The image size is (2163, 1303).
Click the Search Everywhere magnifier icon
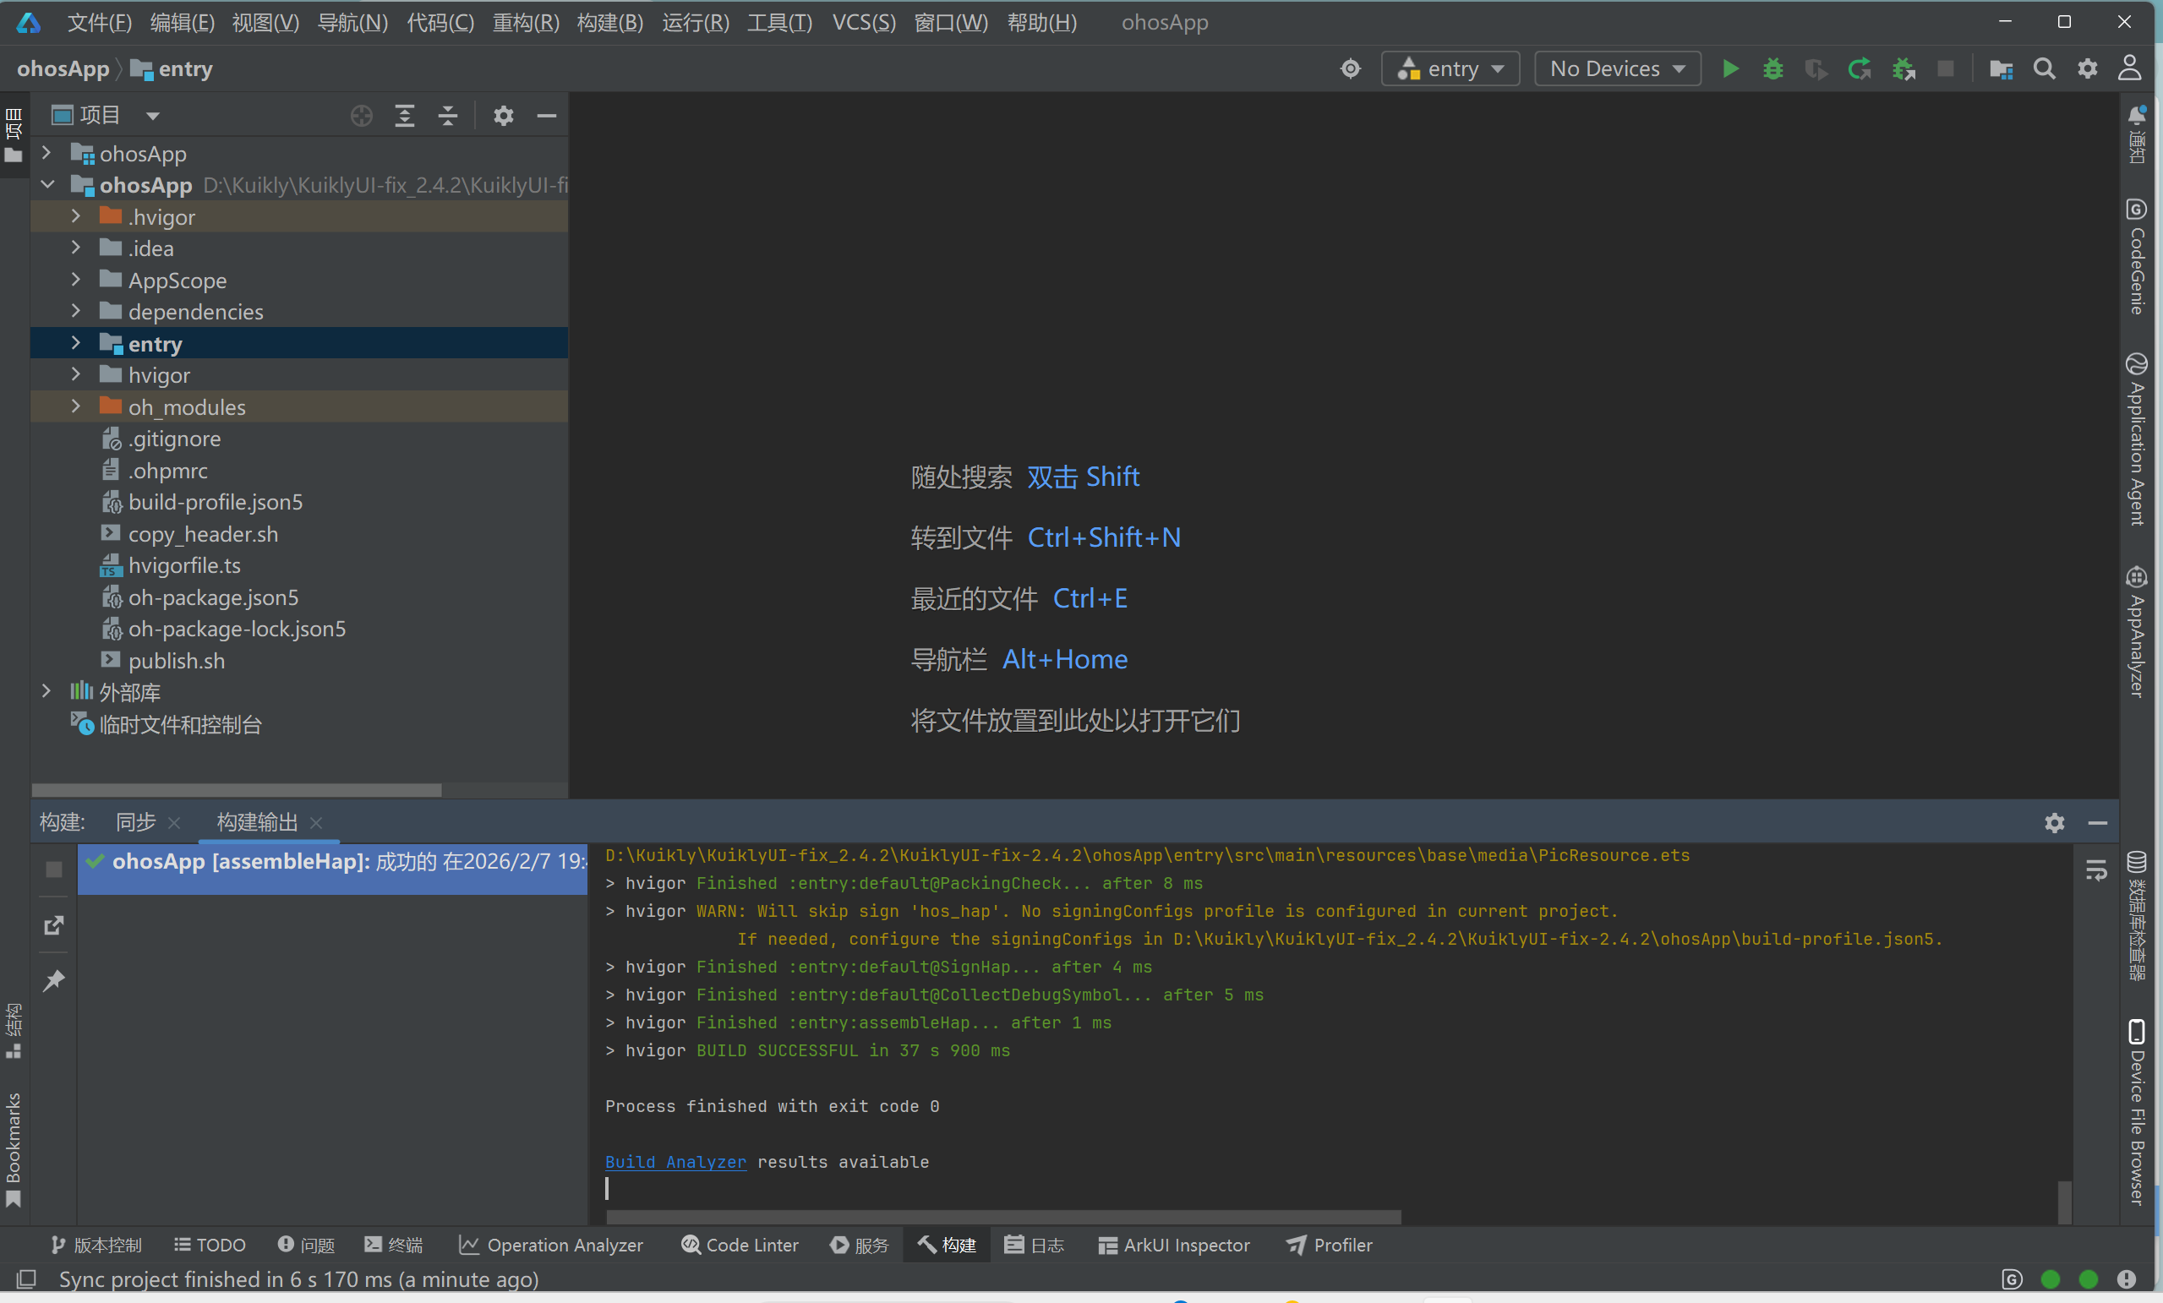(x=2044, y=68)
